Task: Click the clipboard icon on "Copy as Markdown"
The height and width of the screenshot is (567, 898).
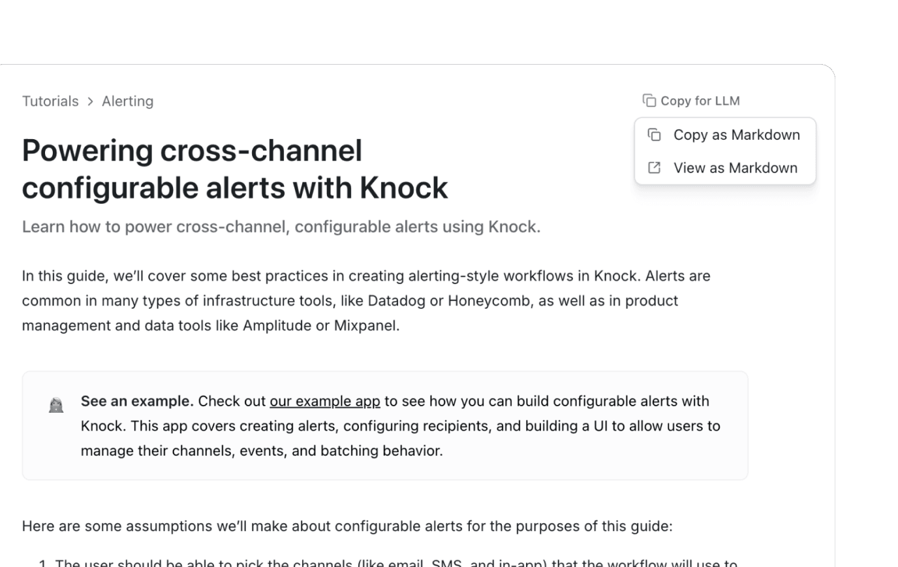Action: (653, 135)
